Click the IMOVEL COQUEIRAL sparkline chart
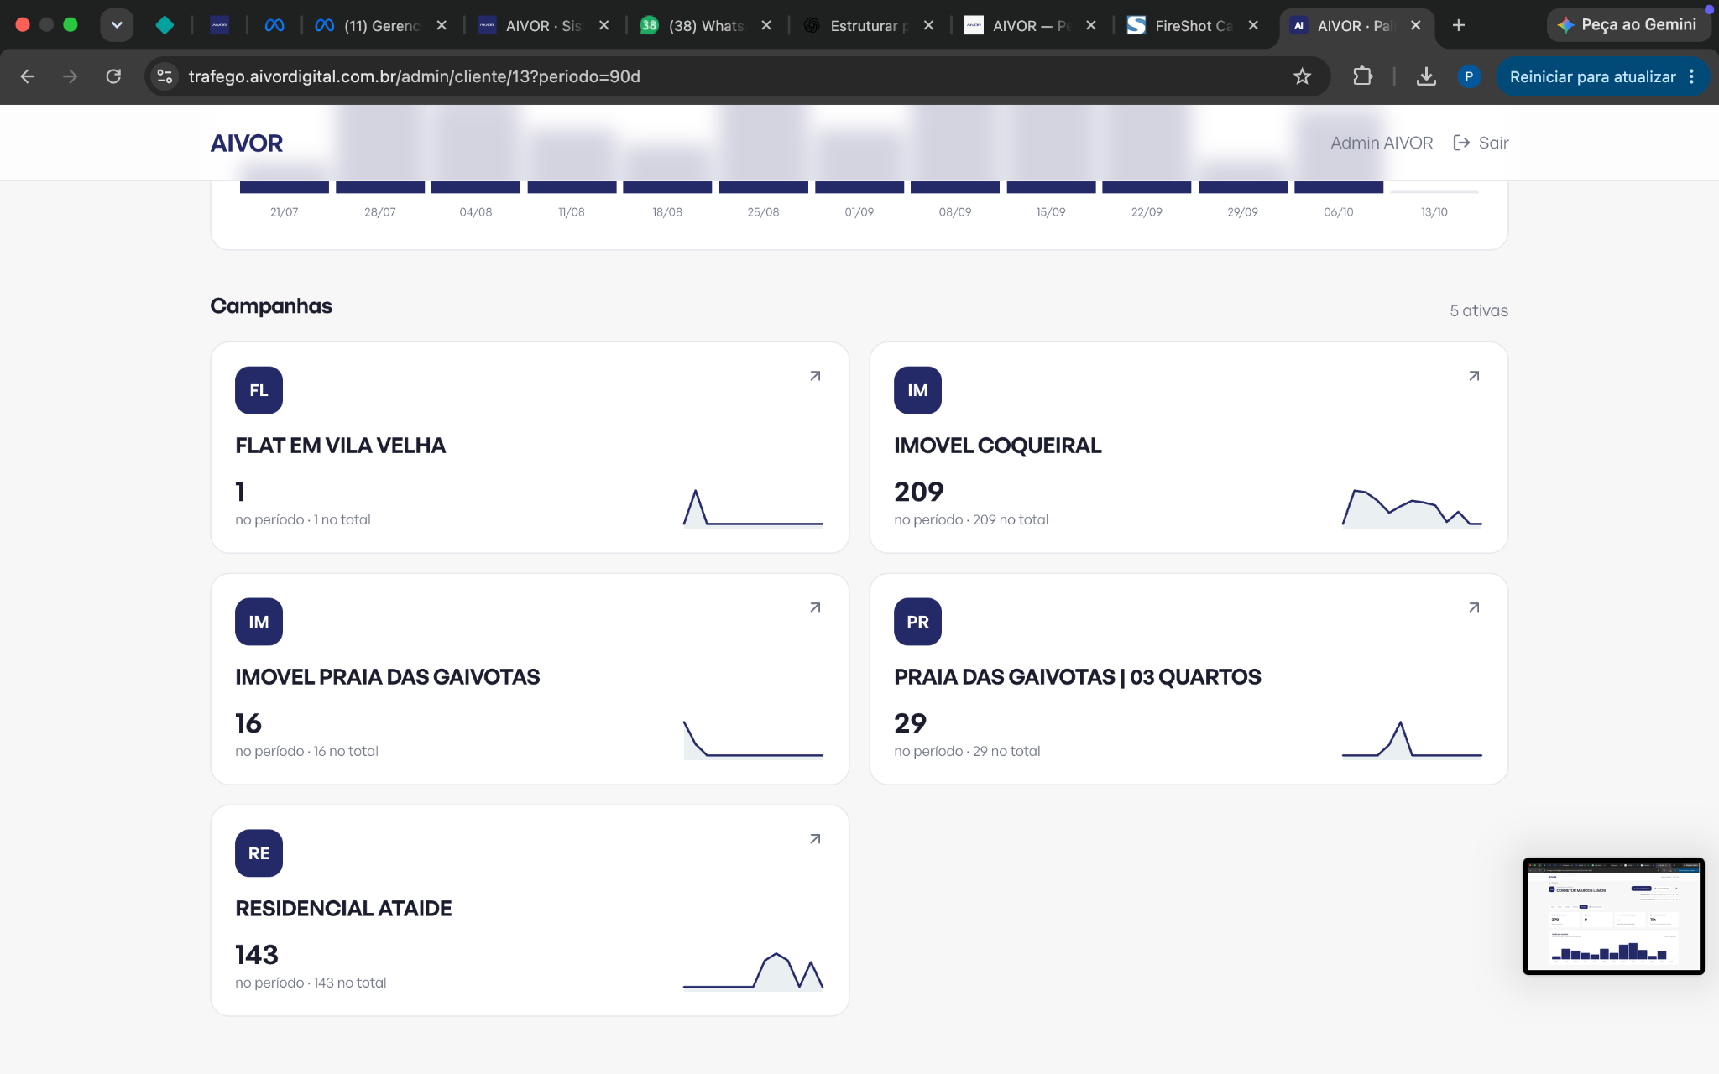Viewport: 1719px width, 1074px height. click(1412, 508)
